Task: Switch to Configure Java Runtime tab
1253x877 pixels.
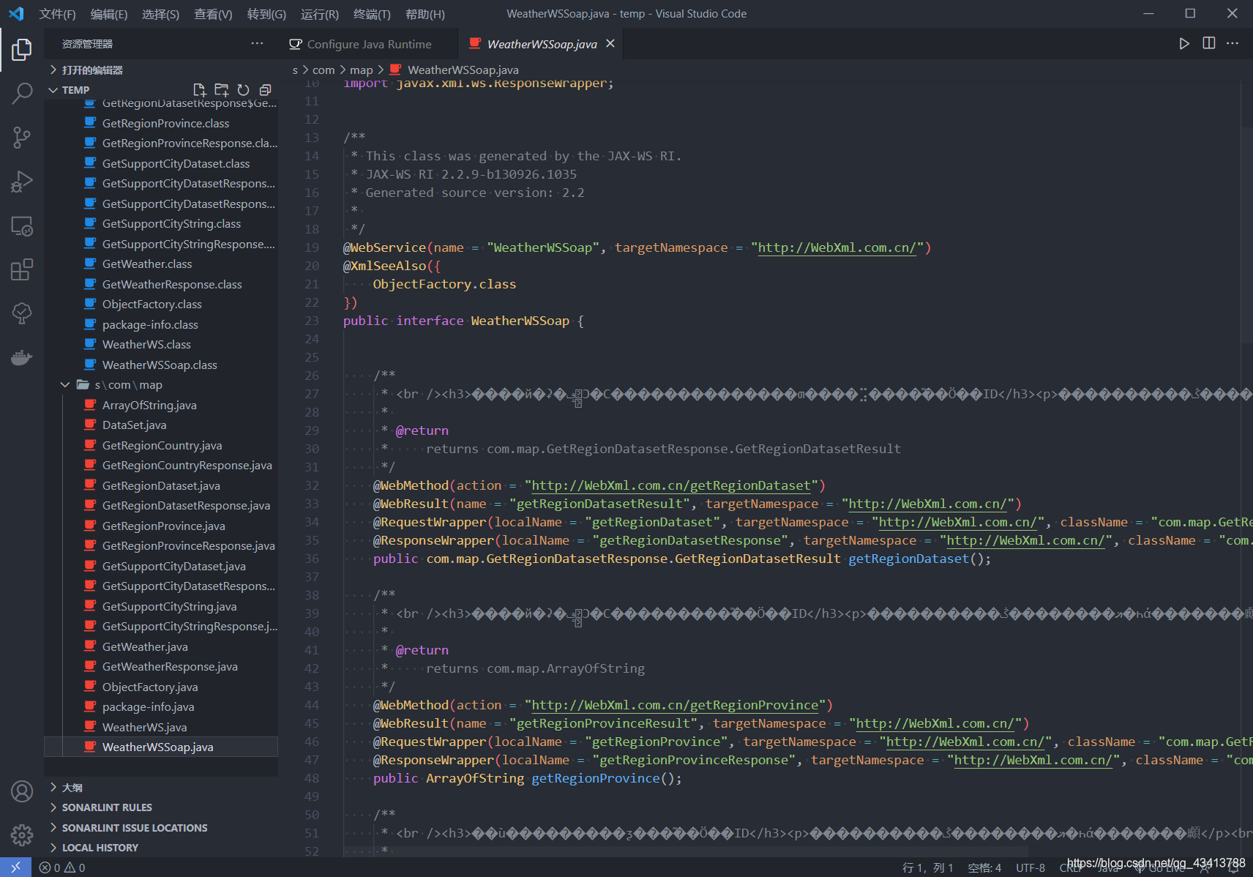Action: [369, 44]
